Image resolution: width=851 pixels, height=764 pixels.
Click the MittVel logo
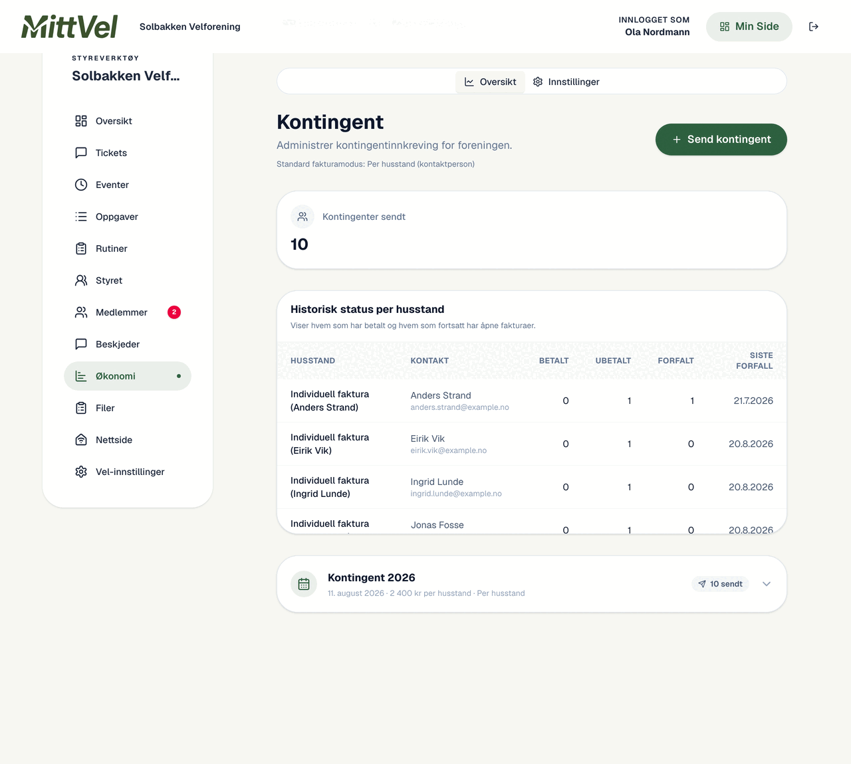coord(70,27)
